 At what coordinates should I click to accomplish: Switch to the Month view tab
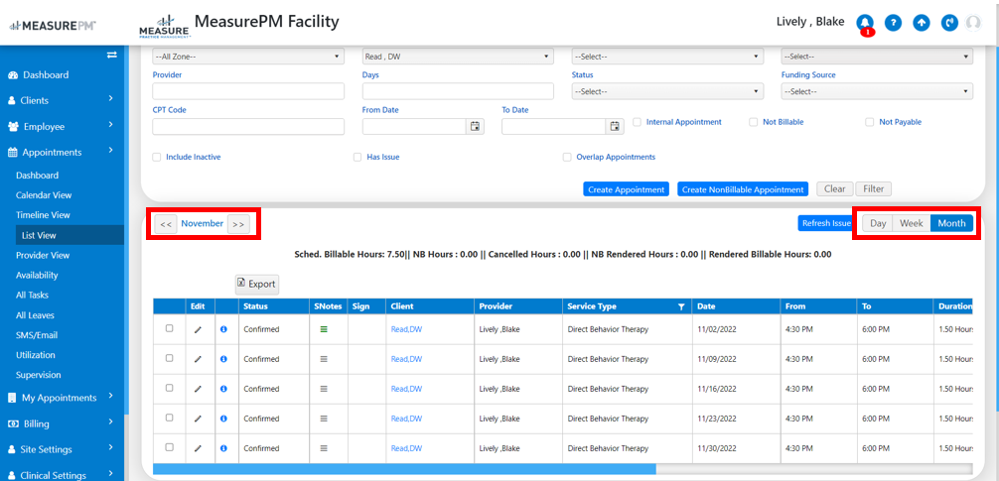(952, 223)
